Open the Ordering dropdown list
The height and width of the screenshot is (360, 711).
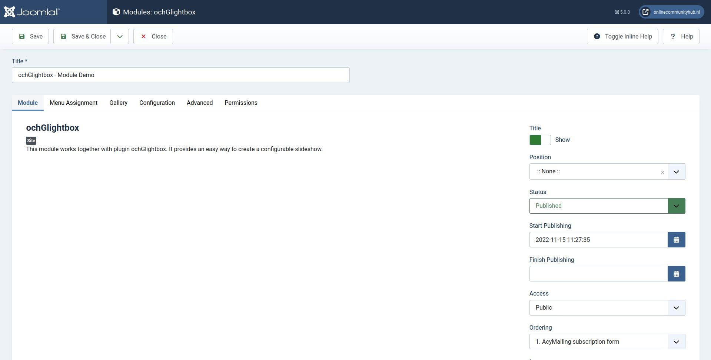coord(607,341)
